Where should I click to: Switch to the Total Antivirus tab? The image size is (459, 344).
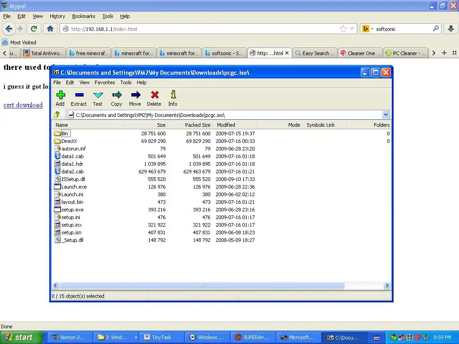coord(44,53)
